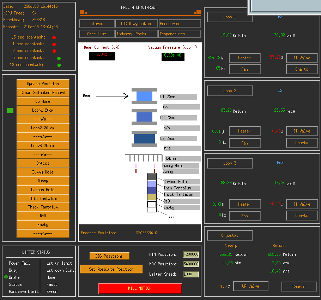Click the Thin Tantalum label in diagram

(182, 188)
